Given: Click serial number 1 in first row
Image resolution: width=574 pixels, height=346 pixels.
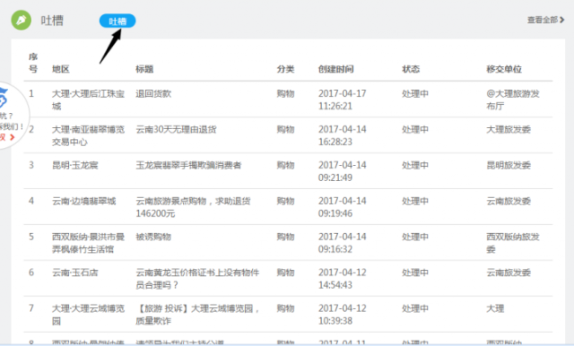Looking at the screenshot, I should point(31,93).
